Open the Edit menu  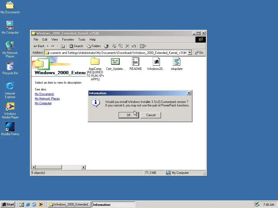coord(45,40)
